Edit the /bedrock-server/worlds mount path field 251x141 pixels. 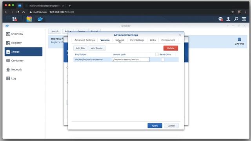pyautogui.click(x=131, y=60)
